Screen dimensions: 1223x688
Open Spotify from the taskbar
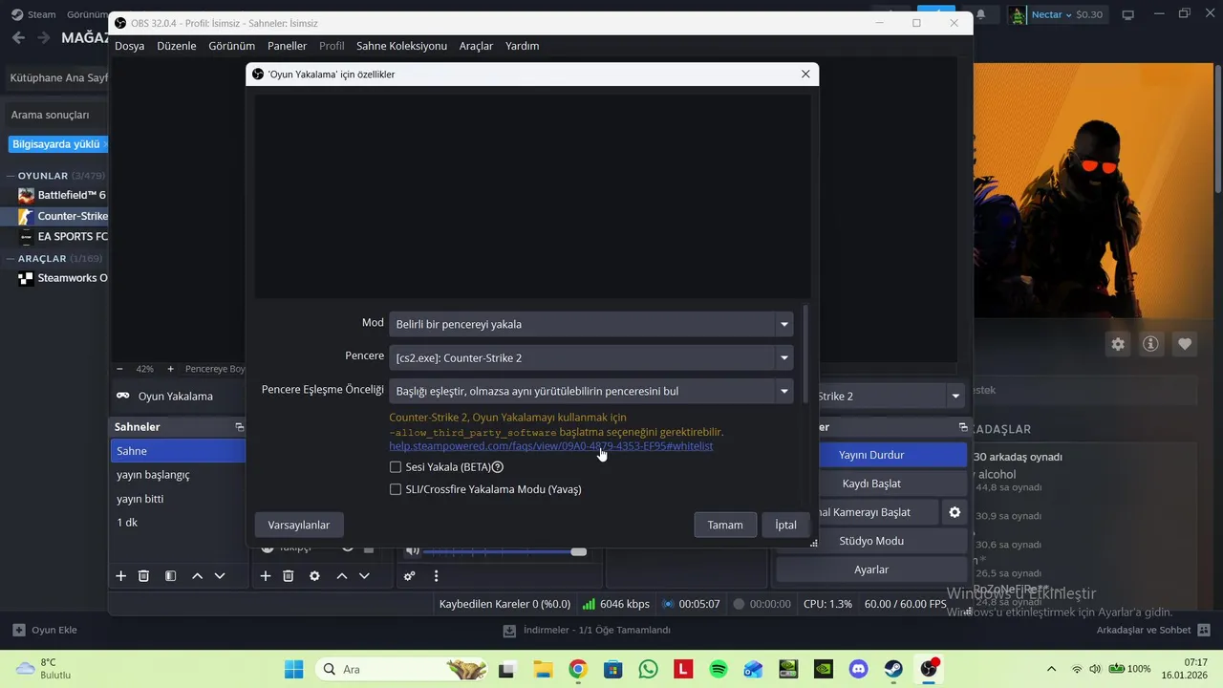pyautogui.click(x=719, y=669)
